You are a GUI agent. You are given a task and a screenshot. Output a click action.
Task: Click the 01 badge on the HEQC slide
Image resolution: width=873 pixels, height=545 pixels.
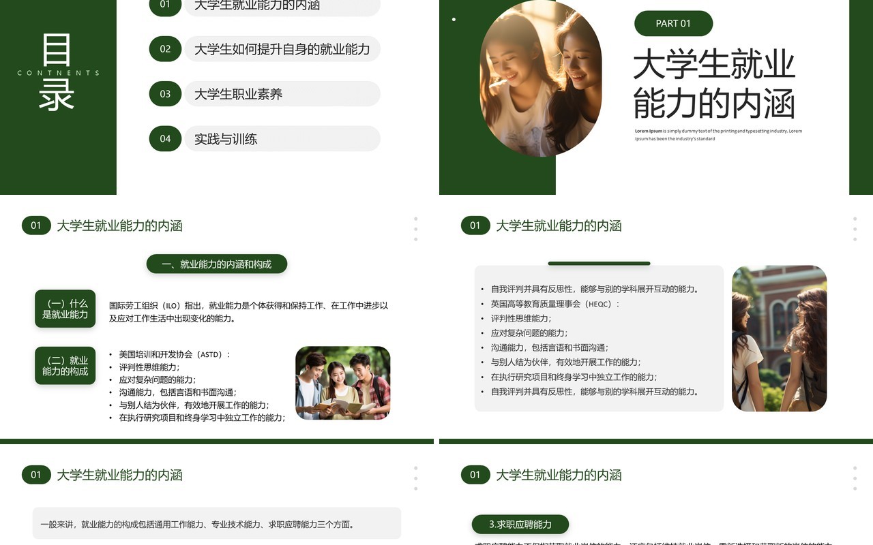click(x=475, y=225)
